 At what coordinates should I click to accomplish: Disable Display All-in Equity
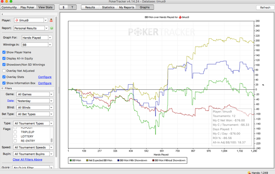pyautogui.click(x=4, y=58)
